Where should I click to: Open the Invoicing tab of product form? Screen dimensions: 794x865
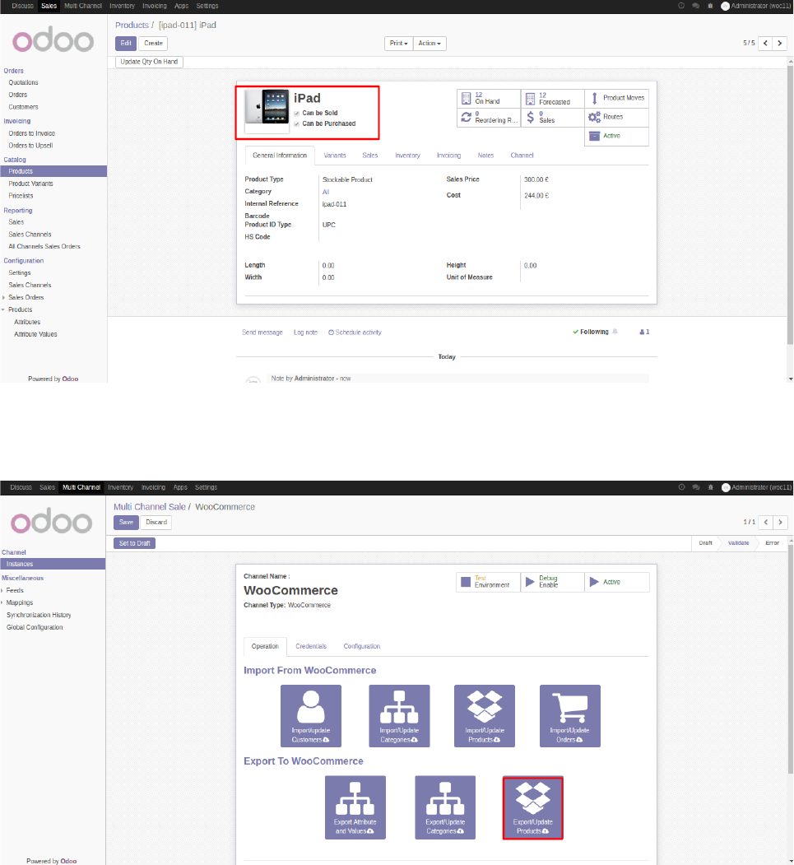pos(448,156)
